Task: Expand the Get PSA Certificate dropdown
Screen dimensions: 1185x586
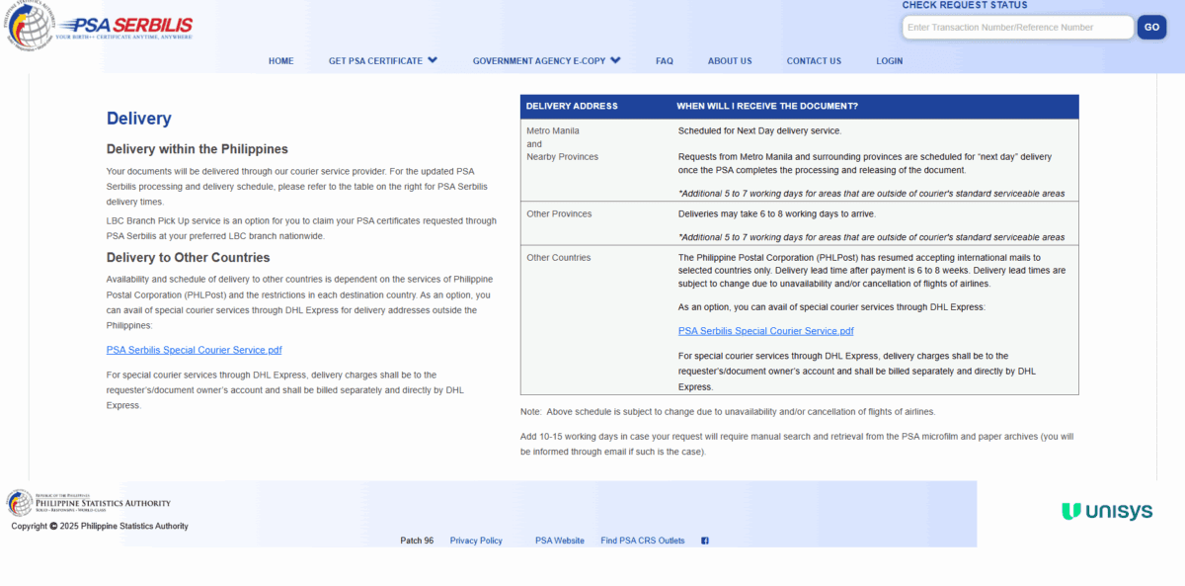Action: pos(382,61)
